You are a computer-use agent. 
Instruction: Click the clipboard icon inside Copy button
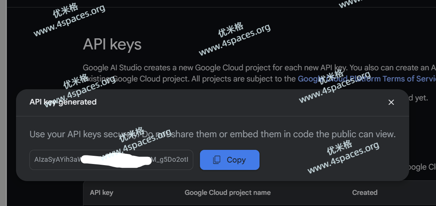[217, 160]
